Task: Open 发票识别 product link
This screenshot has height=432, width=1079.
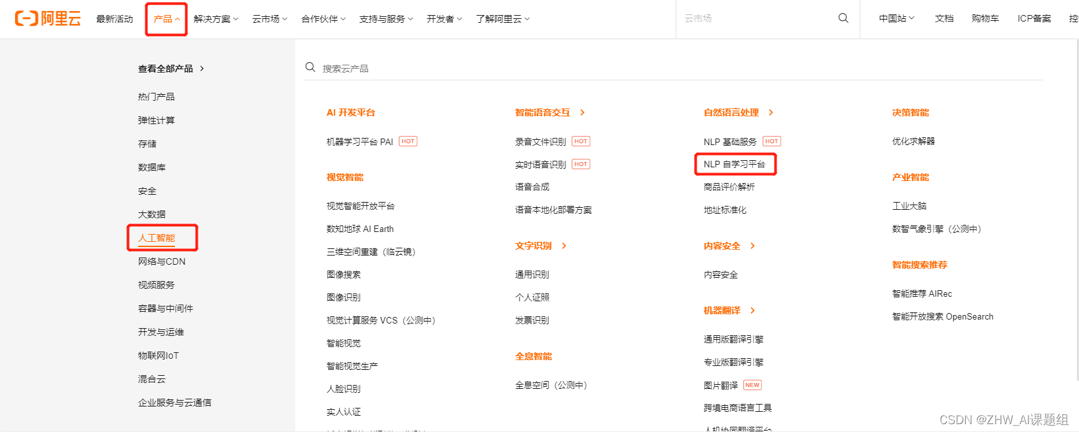Action: pos(532,320)
